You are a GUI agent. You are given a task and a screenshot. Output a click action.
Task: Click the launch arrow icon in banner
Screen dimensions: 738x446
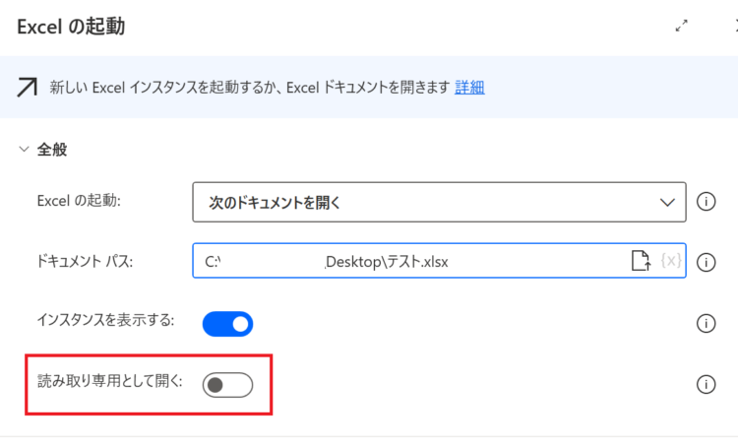click(x=27, y=87)
